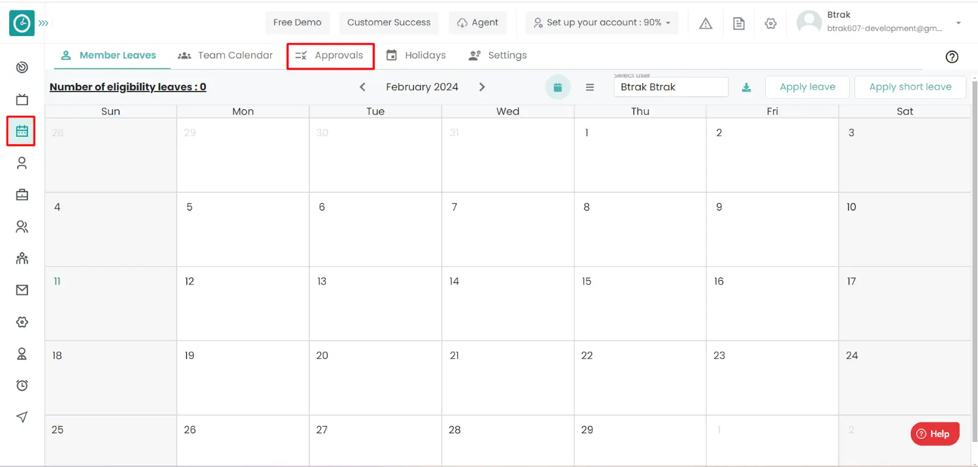Click the Agent download button
This screenshot has height=467, width=978.
(477, 23)
